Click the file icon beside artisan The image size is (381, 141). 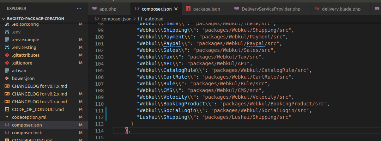[7, 70]
